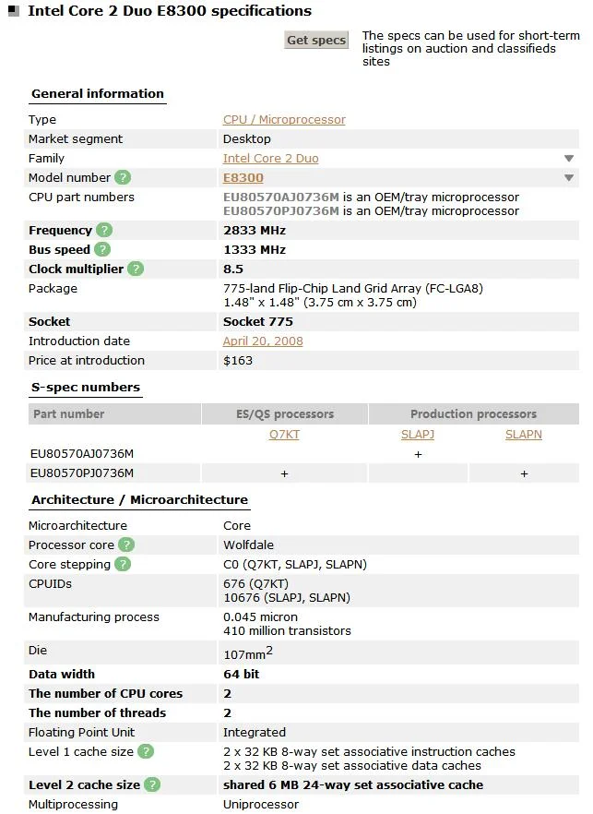Click the Level 2 cache size help icon

[x=152, y=784]
